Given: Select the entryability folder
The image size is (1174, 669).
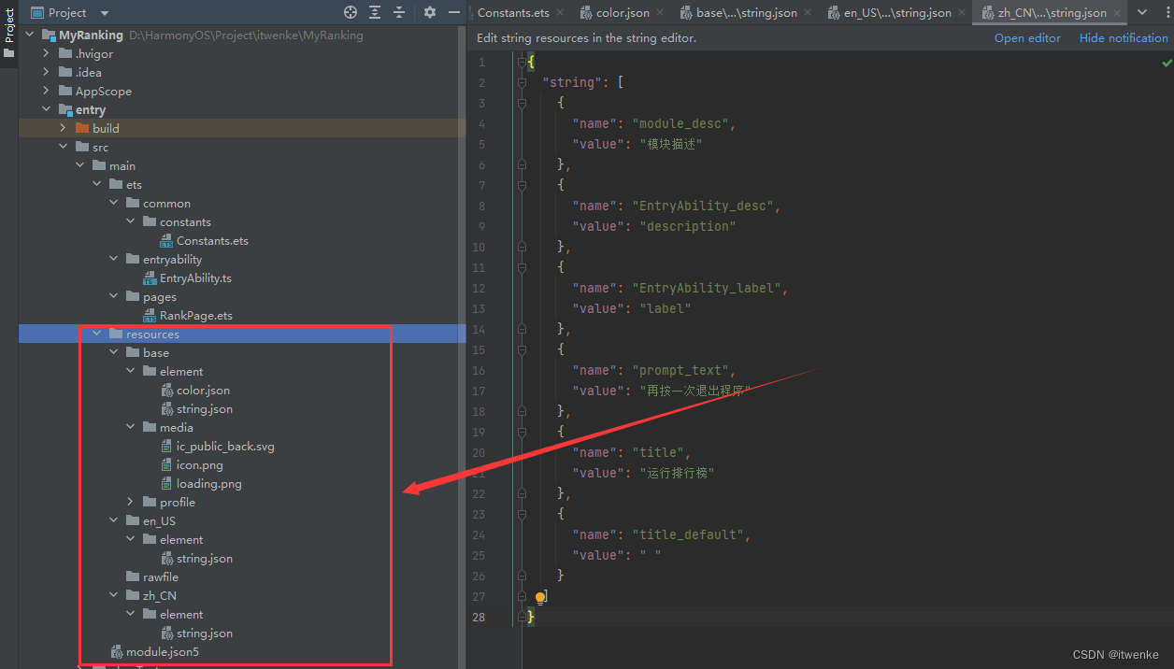Looking at the screenshot, I should pyautogui.click(x=172, y=260).
